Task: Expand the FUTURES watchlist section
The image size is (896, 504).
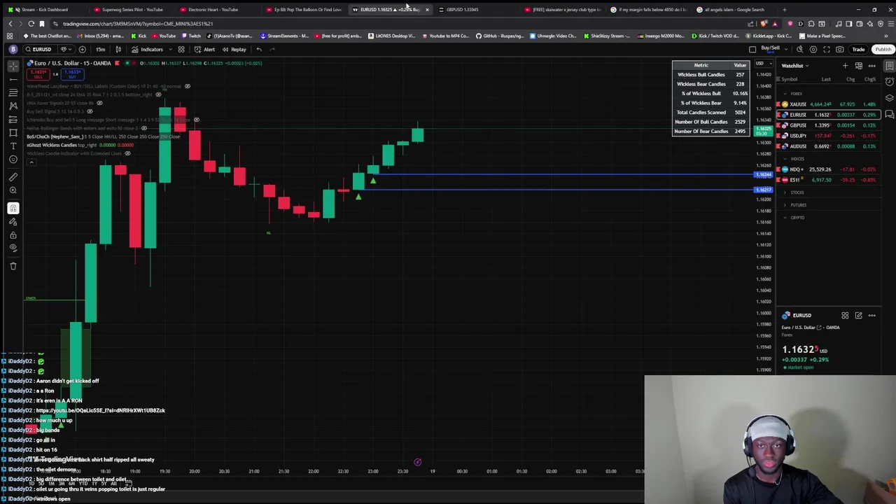Action: pos(785,205)
